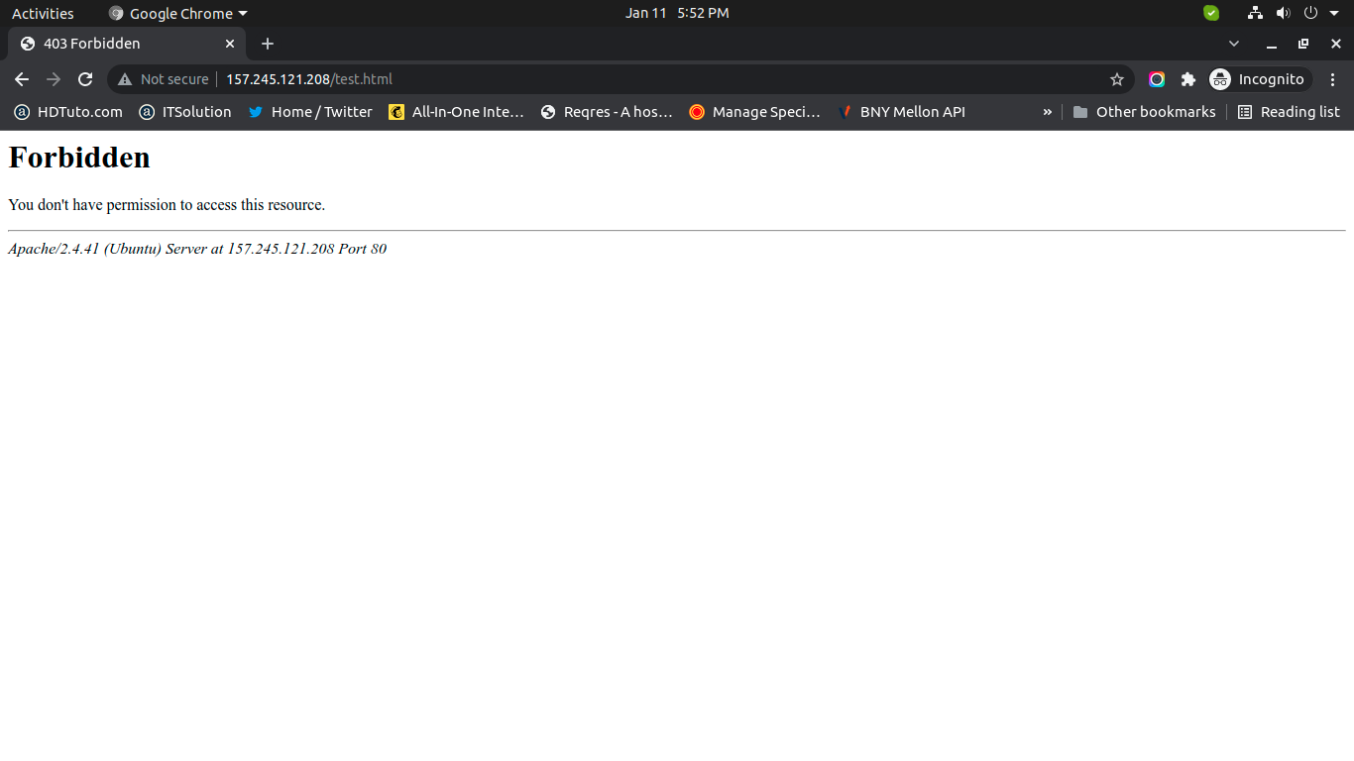
Task: Go back to the previous page
Action: 22,79
